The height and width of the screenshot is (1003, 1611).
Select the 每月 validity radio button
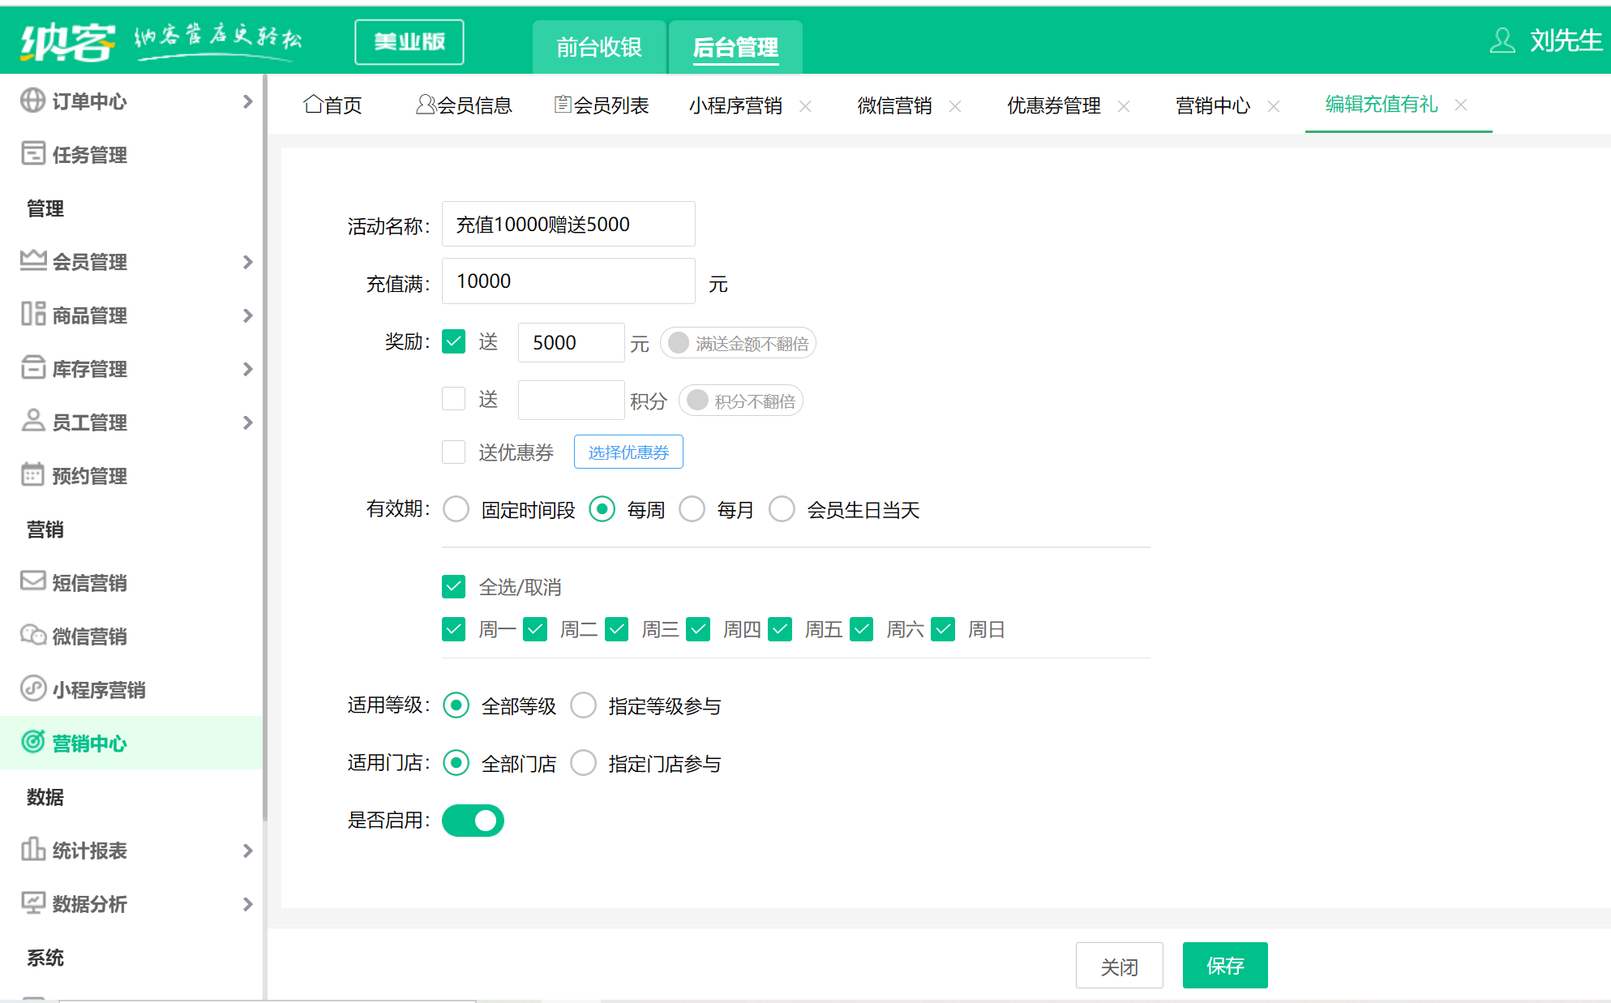692,509
